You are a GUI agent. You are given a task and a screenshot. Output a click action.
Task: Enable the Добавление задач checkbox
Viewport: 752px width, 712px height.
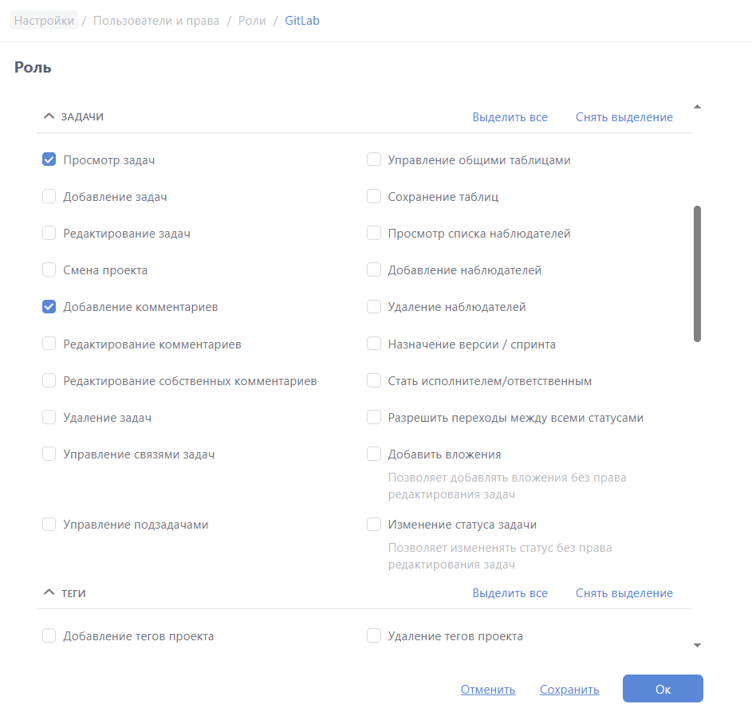49,197
